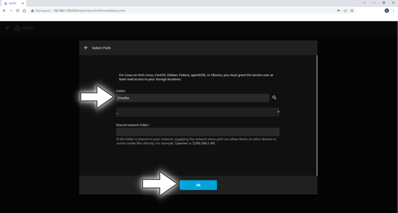Open the tab search dropdown chevron
This screenshot has height=213, width=398.
[x=365, y=3]
